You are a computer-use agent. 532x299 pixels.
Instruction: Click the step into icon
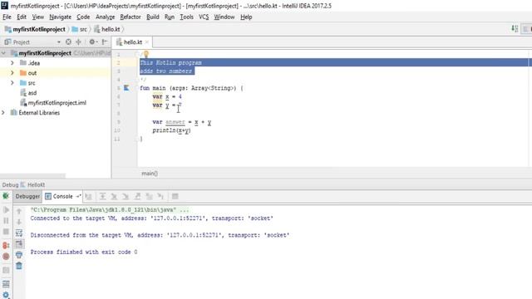[x=114, y=196]
